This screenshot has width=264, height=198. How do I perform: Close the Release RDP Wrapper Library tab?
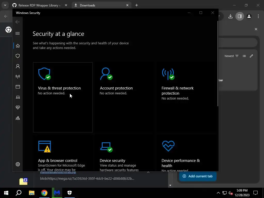coord(66,5)
